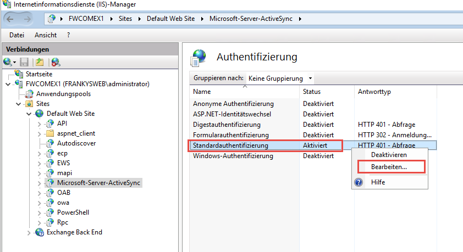Collapse the Default Web Site node
Image resolution: width=463 pixels, height=252 pixels.
29,114
